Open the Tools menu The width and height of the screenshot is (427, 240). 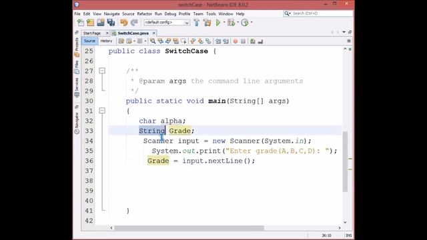[211, 13]
